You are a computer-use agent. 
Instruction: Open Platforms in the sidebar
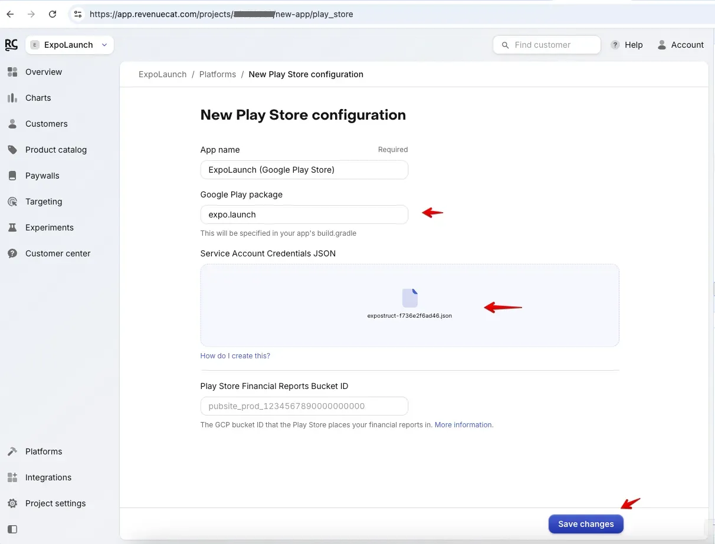[x=44, y=451]
